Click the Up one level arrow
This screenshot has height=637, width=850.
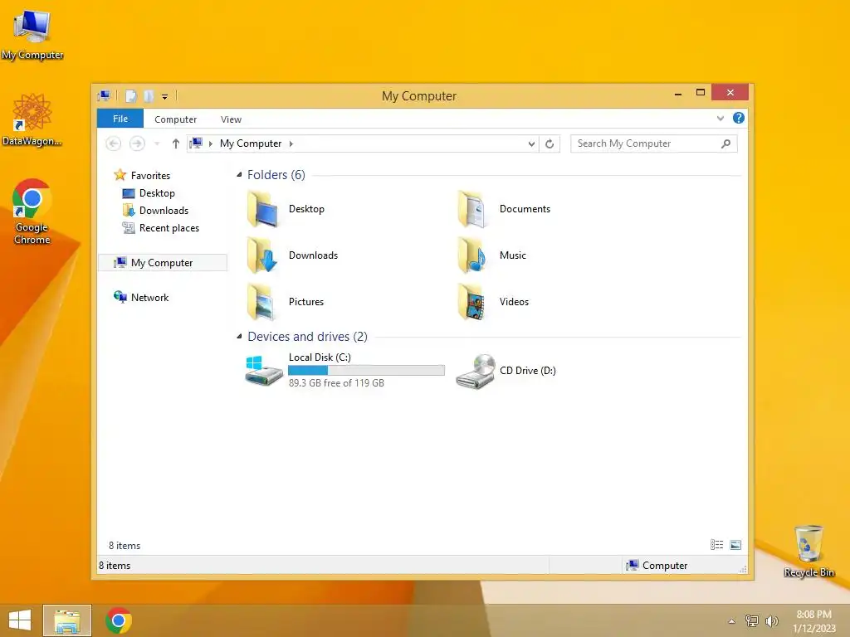(176, 143)
